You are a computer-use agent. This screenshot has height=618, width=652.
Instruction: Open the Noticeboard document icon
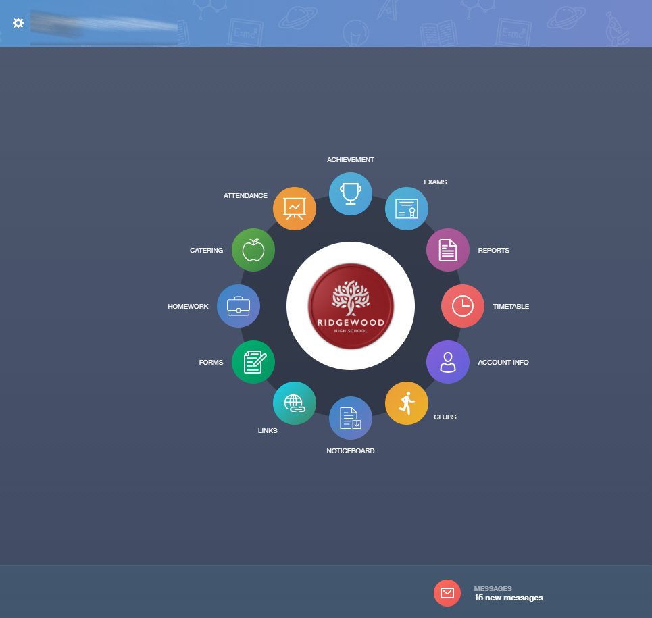350,417
